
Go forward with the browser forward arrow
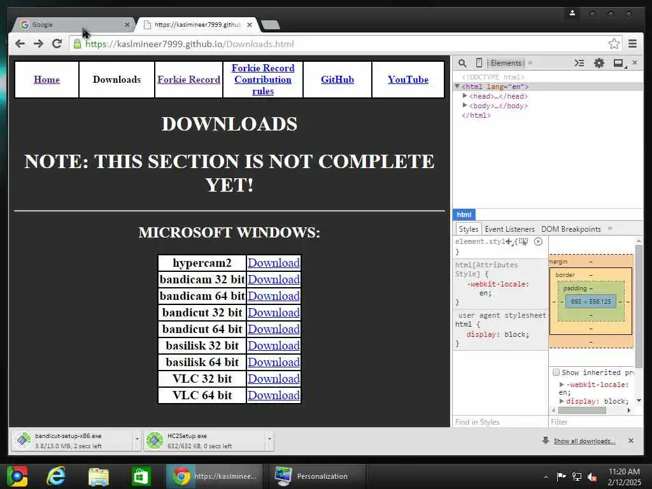38,44
